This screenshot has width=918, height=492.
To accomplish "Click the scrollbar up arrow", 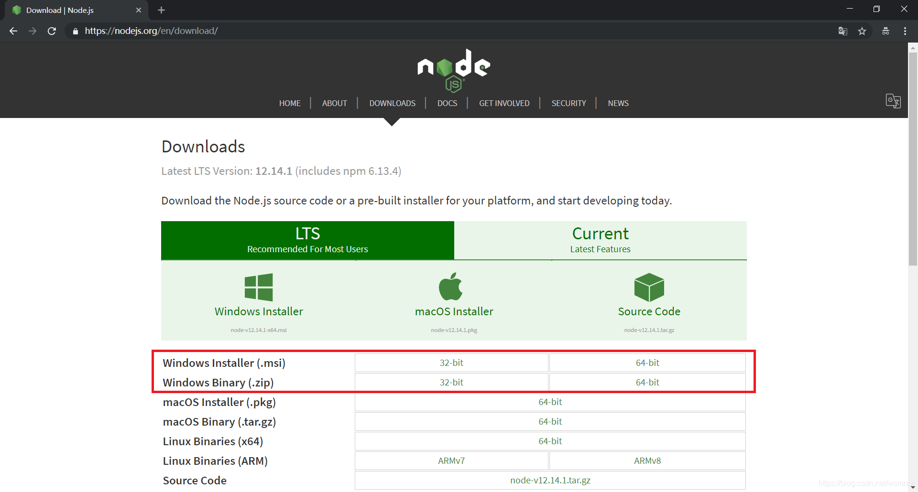I will (913, 47).
